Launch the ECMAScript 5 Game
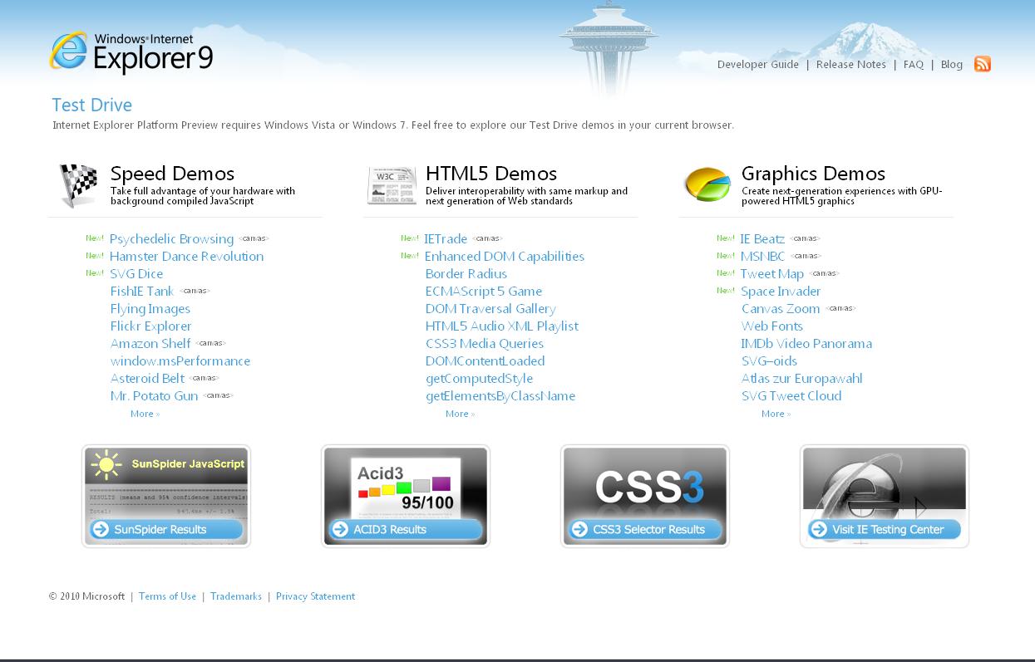The image size is (1035, 662). click(x=484, y=292)
